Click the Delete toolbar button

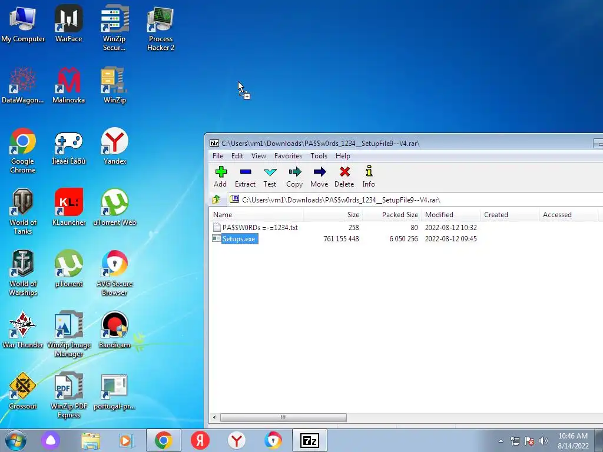point(344,177)
